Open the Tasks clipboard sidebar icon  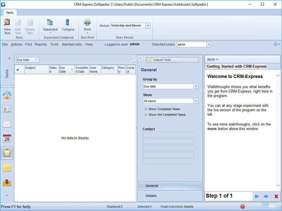7,153
